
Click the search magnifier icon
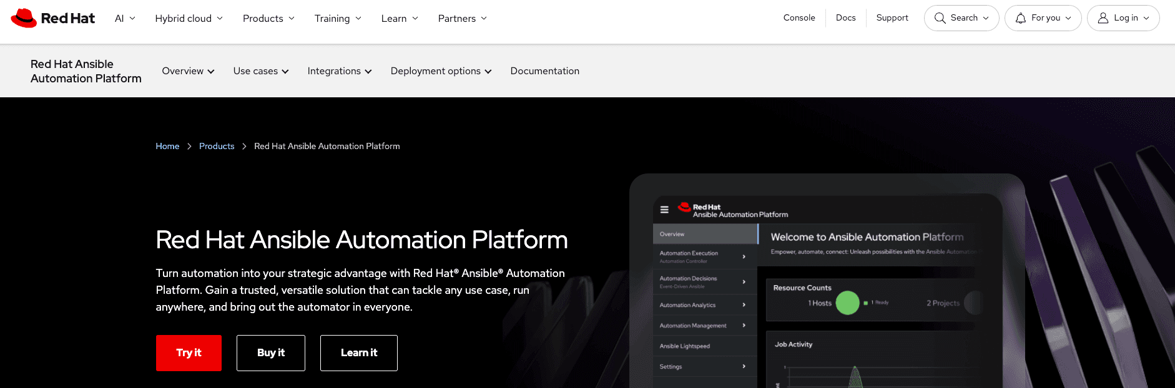tap(940, 18)
